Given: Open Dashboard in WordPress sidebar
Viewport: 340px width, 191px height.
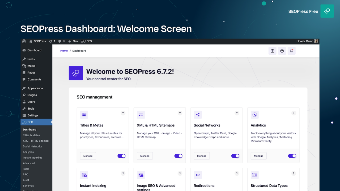Looking at the screenshot, I should (36, 50).
